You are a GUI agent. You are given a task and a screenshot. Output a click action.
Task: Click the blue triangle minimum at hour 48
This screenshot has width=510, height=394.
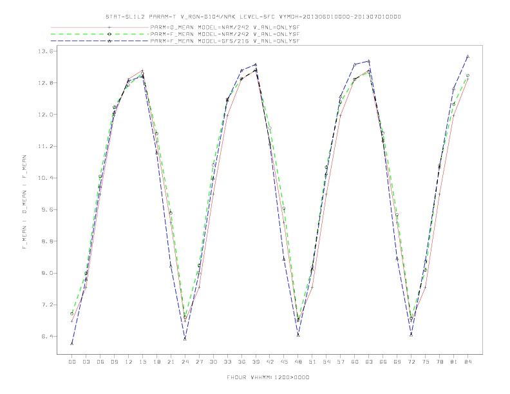(298, 335)
